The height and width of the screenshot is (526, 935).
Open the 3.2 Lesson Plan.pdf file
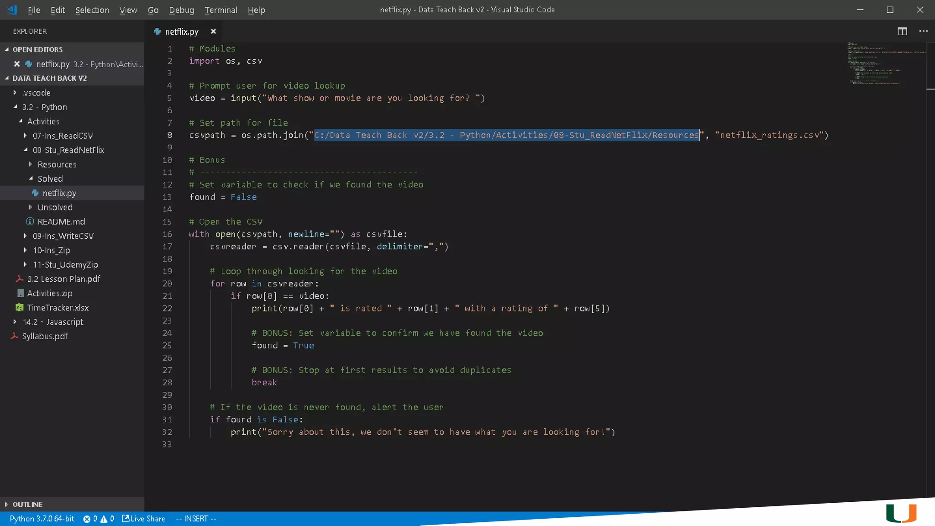63,279
